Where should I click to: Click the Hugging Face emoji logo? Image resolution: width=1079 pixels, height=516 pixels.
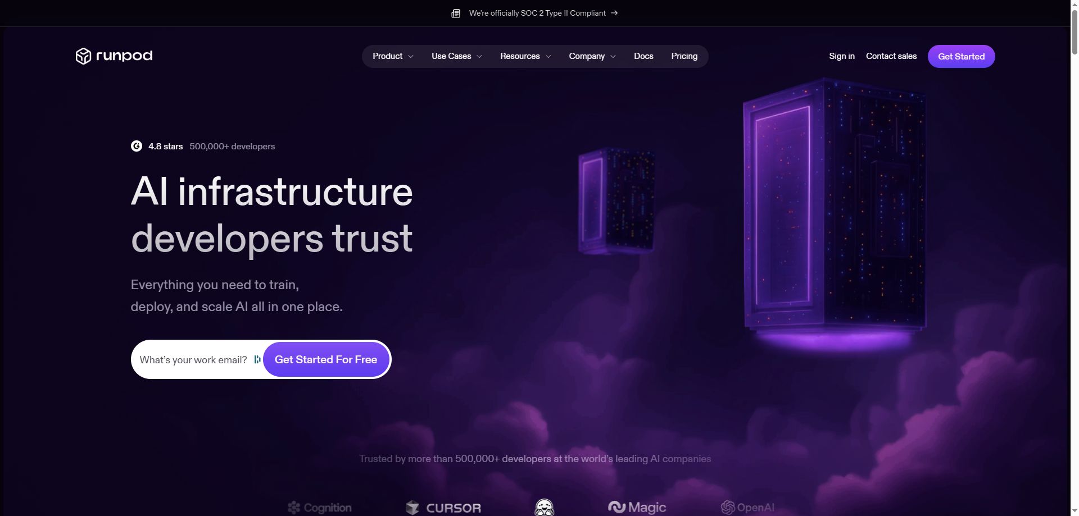point(544,508)
